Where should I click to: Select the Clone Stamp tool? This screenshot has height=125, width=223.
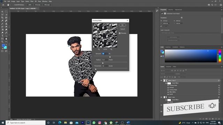coord(6,24)
